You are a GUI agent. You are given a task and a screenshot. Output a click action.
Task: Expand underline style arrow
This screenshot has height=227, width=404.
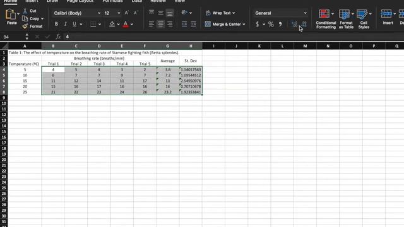81,25
